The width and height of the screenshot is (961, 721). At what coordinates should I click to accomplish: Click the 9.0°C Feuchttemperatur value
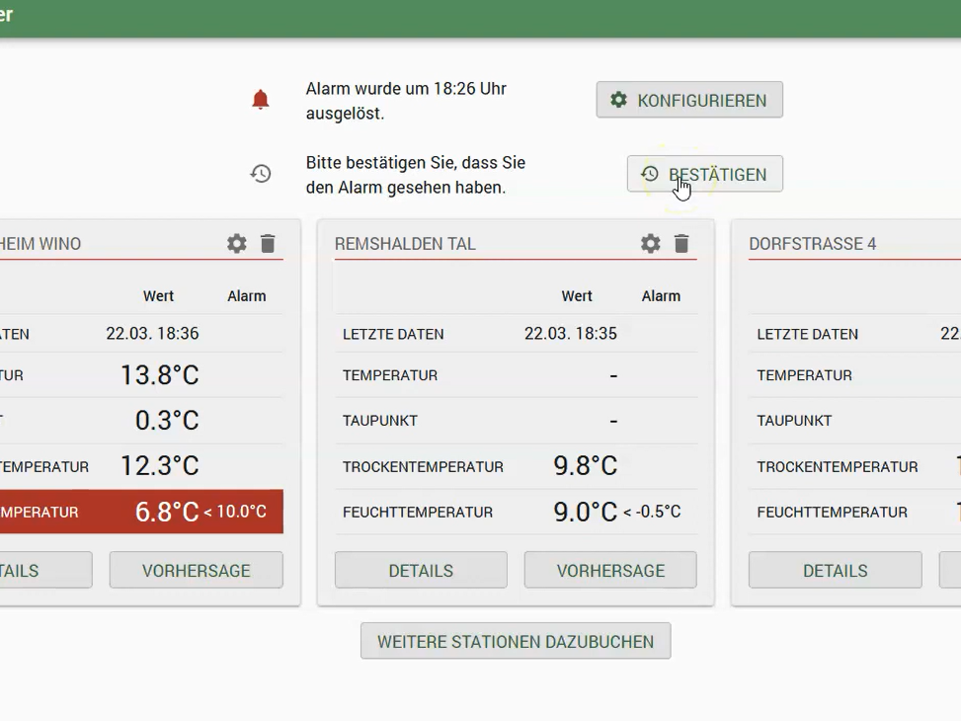(x=586, y=512)
